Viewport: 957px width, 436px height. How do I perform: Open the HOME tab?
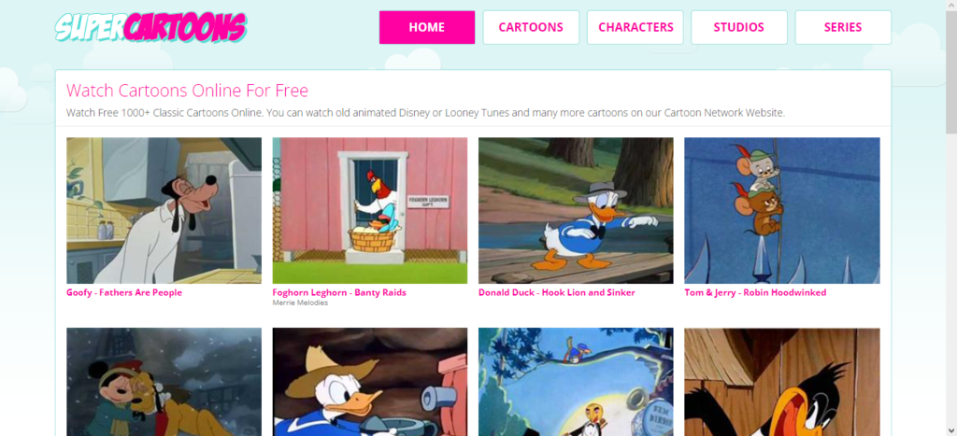point(426,27)
